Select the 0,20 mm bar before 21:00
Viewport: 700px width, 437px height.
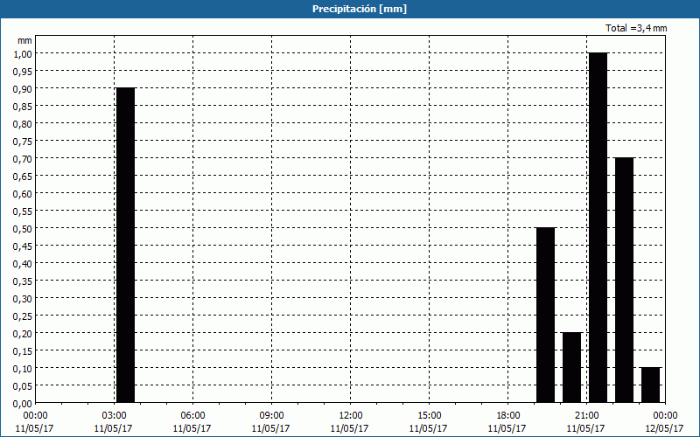[572, 367]
